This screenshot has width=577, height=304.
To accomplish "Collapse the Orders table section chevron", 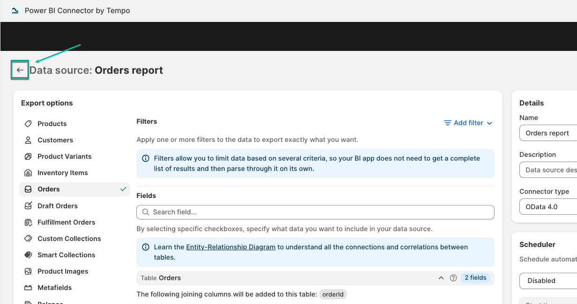I will click(x=441, y=278).
